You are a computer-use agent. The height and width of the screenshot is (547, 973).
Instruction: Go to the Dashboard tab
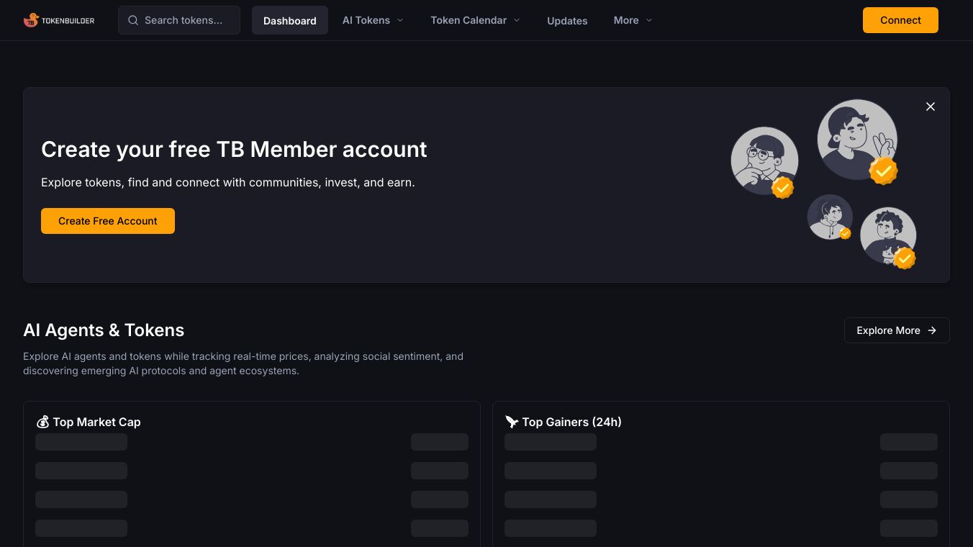click(x=290, y=20)
